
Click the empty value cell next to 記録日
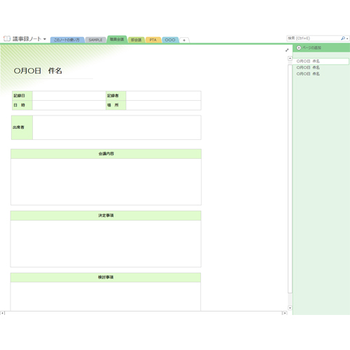click(69, 96)
